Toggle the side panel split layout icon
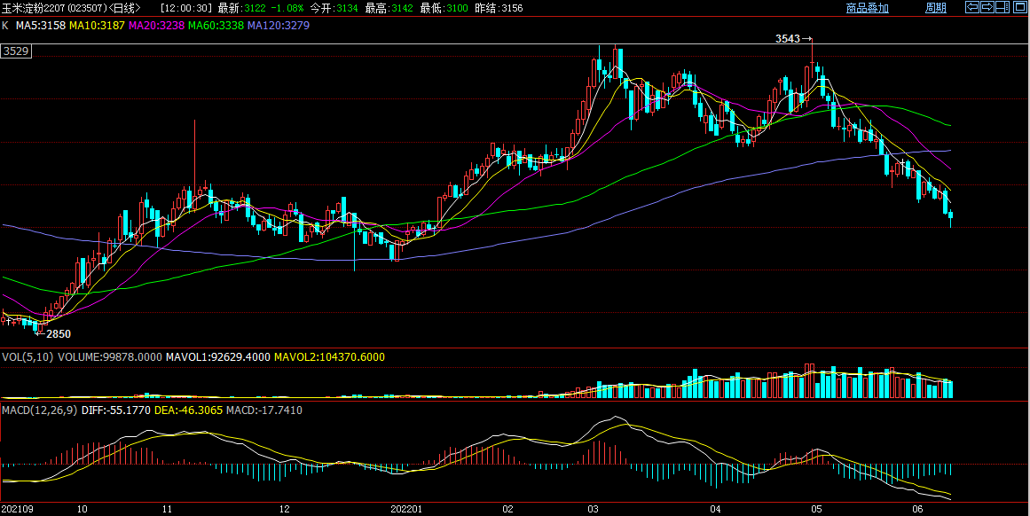The height and width of the screenshot is (516, 1030). [x=1002, y=8]
